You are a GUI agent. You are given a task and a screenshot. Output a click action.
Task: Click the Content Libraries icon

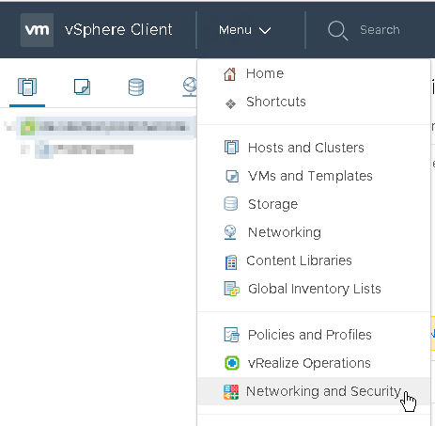(x=231, y=262)
